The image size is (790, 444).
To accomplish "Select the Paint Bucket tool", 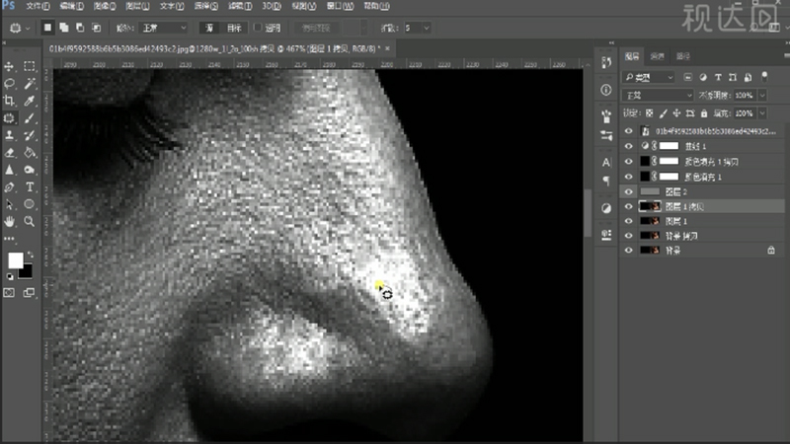I will pos(30,153).
